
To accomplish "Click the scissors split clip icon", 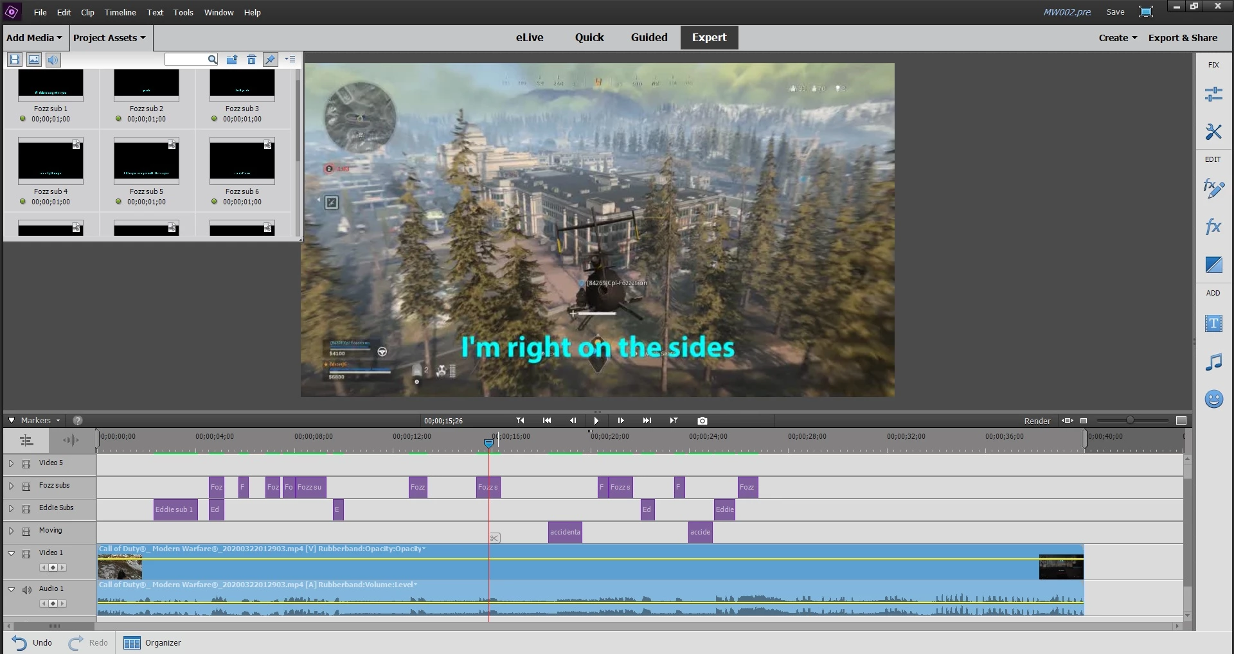I will tap(494, 538).
